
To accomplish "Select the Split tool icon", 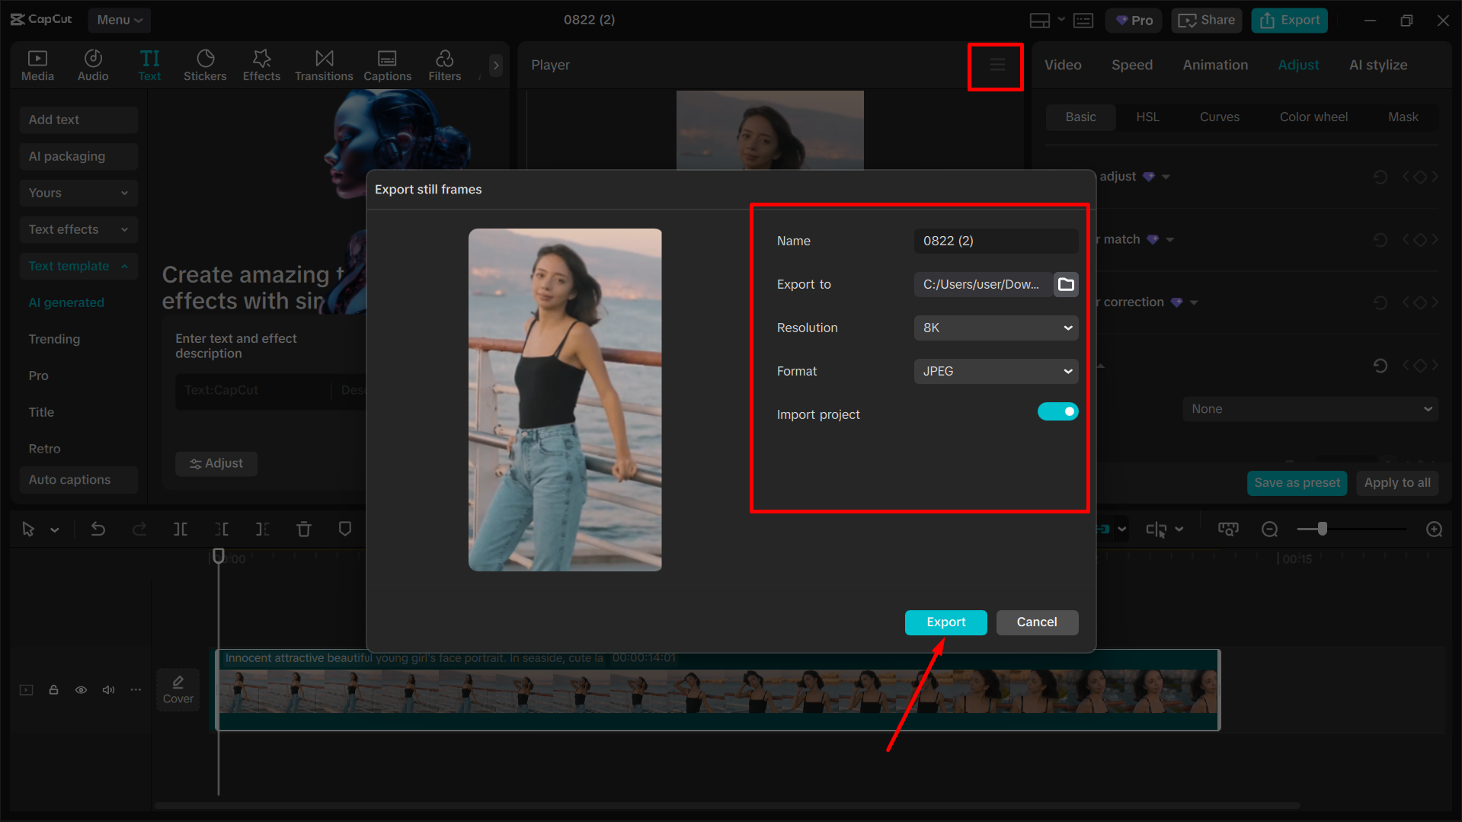I will coord(181,529).
